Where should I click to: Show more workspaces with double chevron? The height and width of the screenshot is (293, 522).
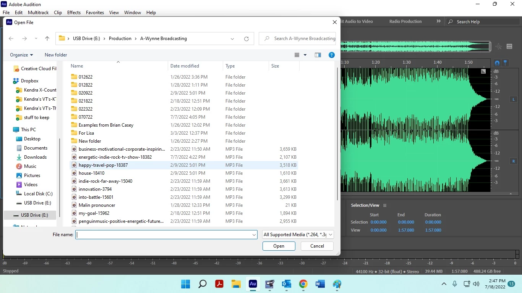pos(438,21)
